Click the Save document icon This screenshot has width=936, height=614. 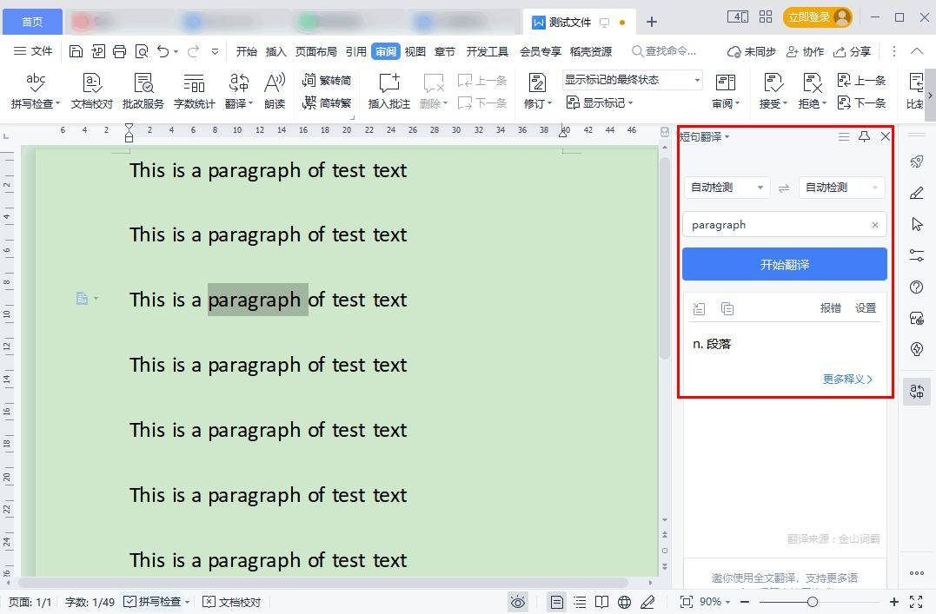[76, 51]
